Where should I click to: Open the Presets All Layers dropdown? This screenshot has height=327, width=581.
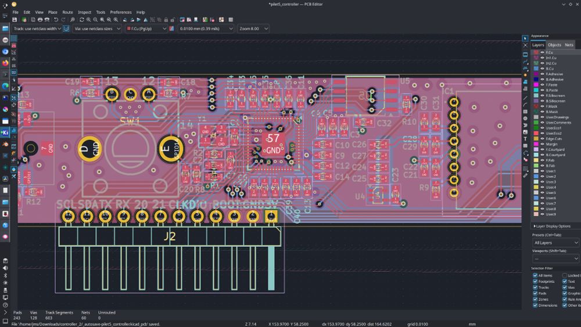coord(555,242)
